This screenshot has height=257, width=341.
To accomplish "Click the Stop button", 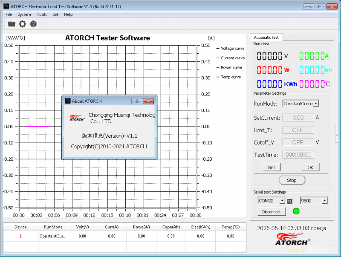I will point(292,180).
